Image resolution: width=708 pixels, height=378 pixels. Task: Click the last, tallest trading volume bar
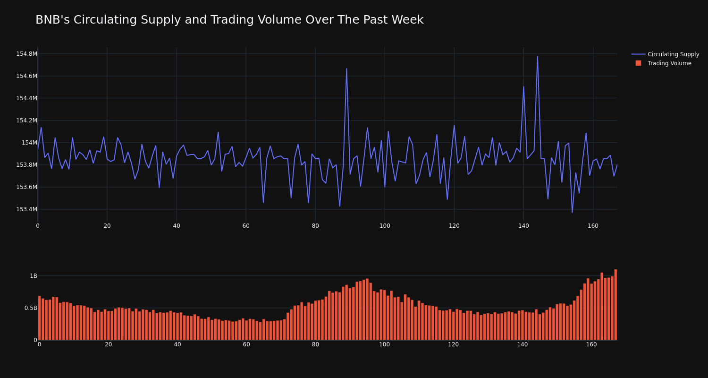tap(615, 305)
